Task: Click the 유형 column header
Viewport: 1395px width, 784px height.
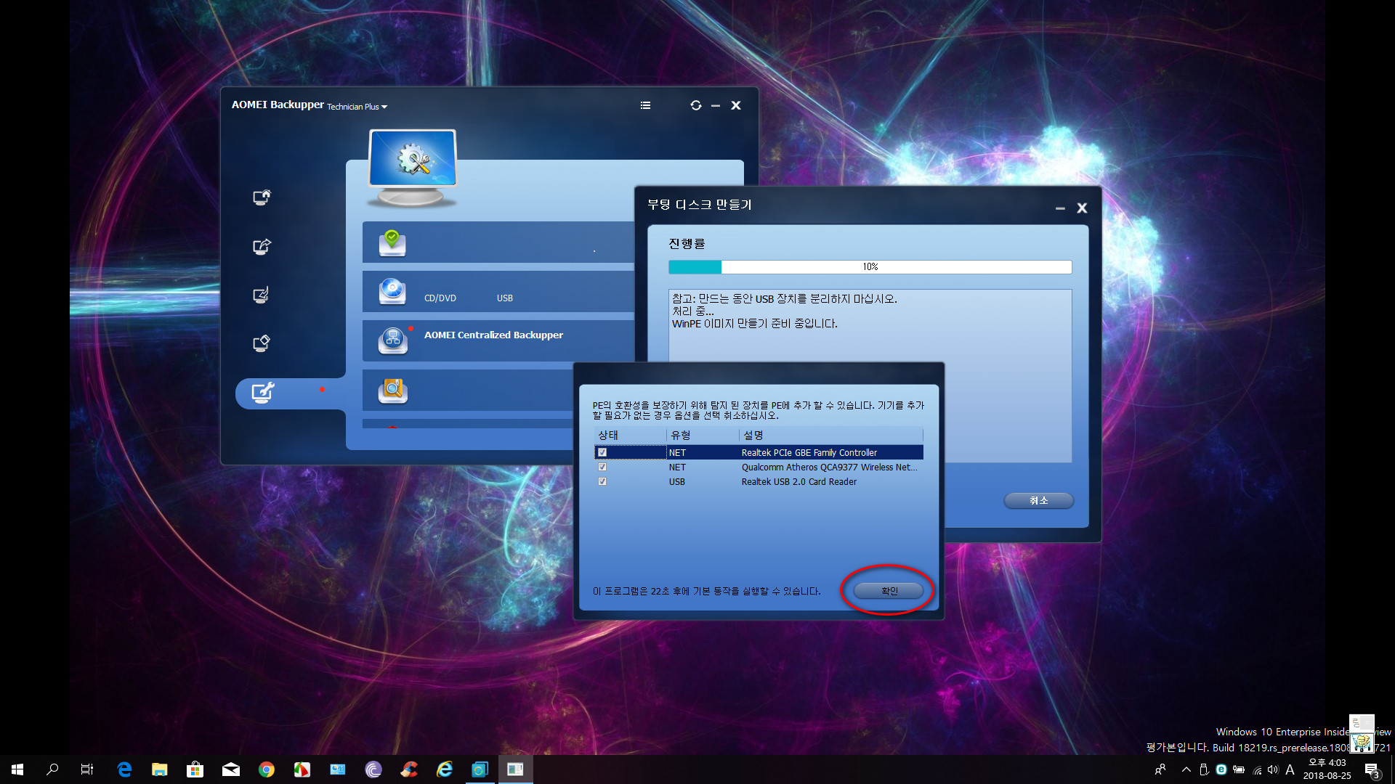Action: click(703, 435)
